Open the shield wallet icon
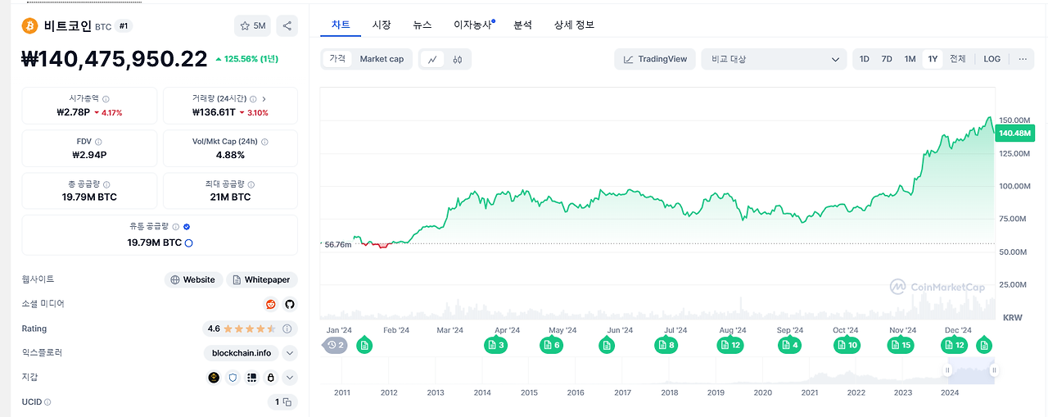 point(233,378)
